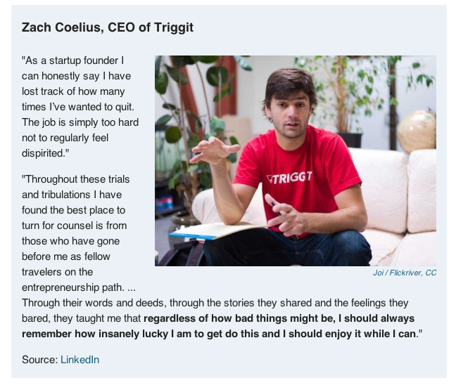Click the bold text about being insanely lucky

tap(221, 326)
